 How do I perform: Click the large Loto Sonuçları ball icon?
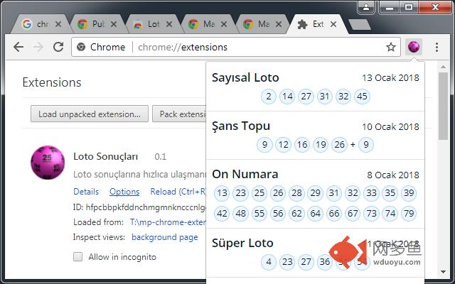tap(48, 163)
